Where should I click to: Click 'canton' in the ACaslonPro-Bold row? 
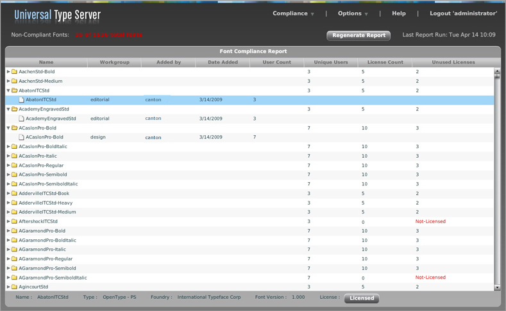point(153,137)
